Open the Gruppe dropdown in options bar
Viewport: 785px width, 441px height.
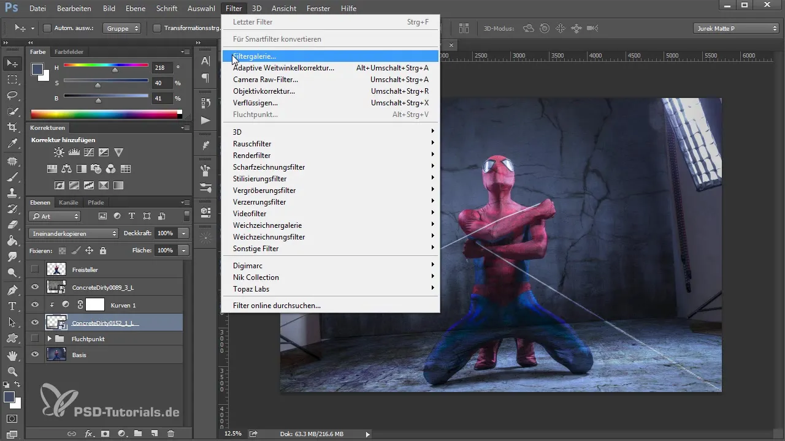122,28
